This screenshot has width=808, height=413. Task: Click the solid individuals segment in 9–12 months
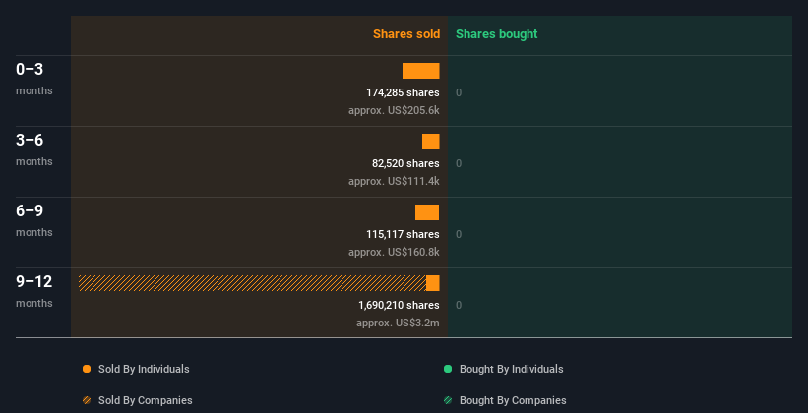[433, 283]
